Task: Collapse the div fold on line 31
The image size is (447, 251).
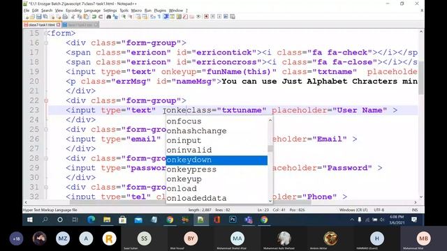Action: [46, 187]
